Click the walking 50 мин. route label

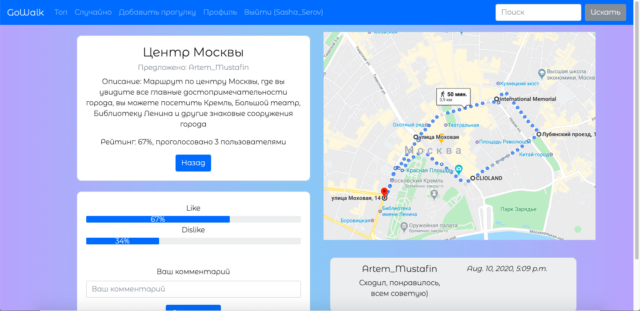(x=453, y=96)
